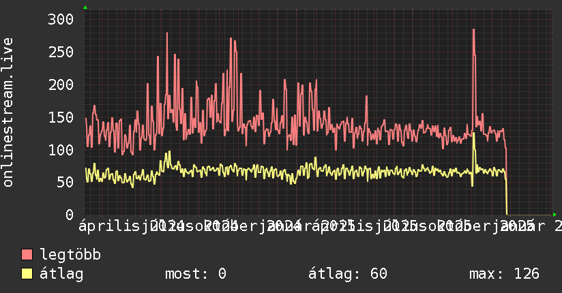Click the 300 y-axis tick label
Image resolution: width=562 pixels, height=293 pixels.
[61, 19]
